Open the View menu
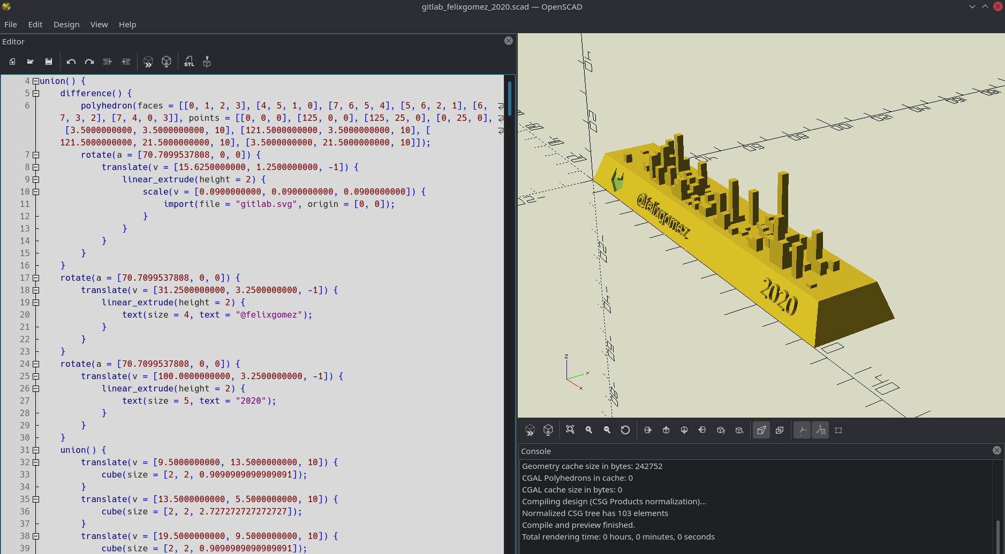The width and height of the screenshot is (1005, 554). pos(99,25)
